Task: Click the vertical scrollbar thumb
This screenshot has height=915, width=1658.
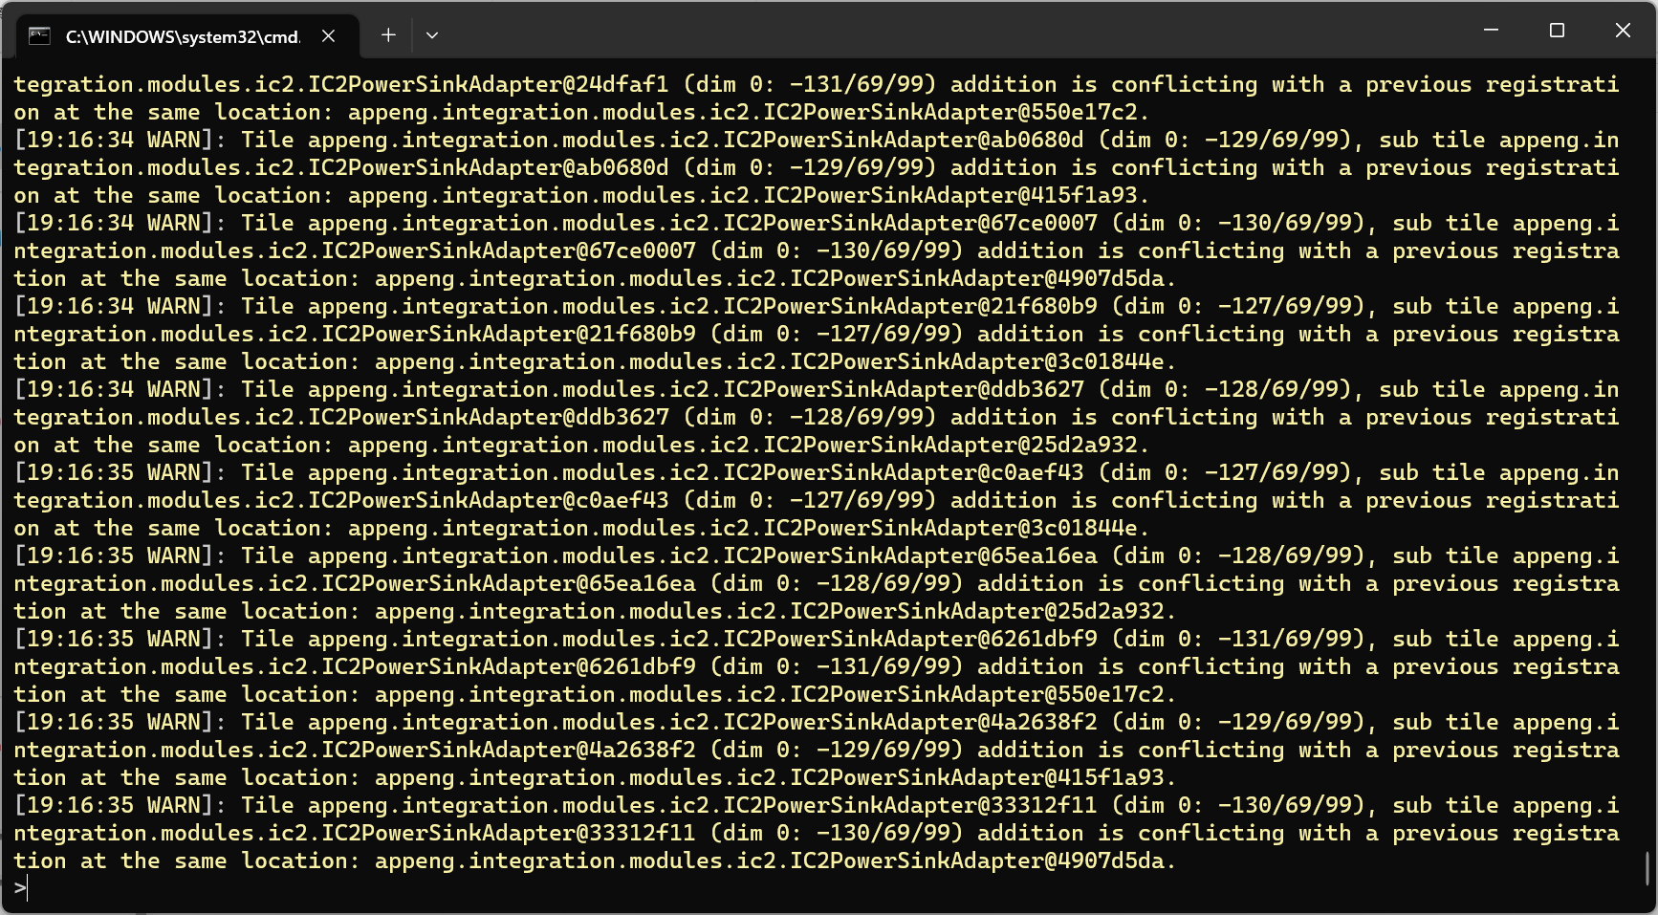Action: pos(1647,868)
